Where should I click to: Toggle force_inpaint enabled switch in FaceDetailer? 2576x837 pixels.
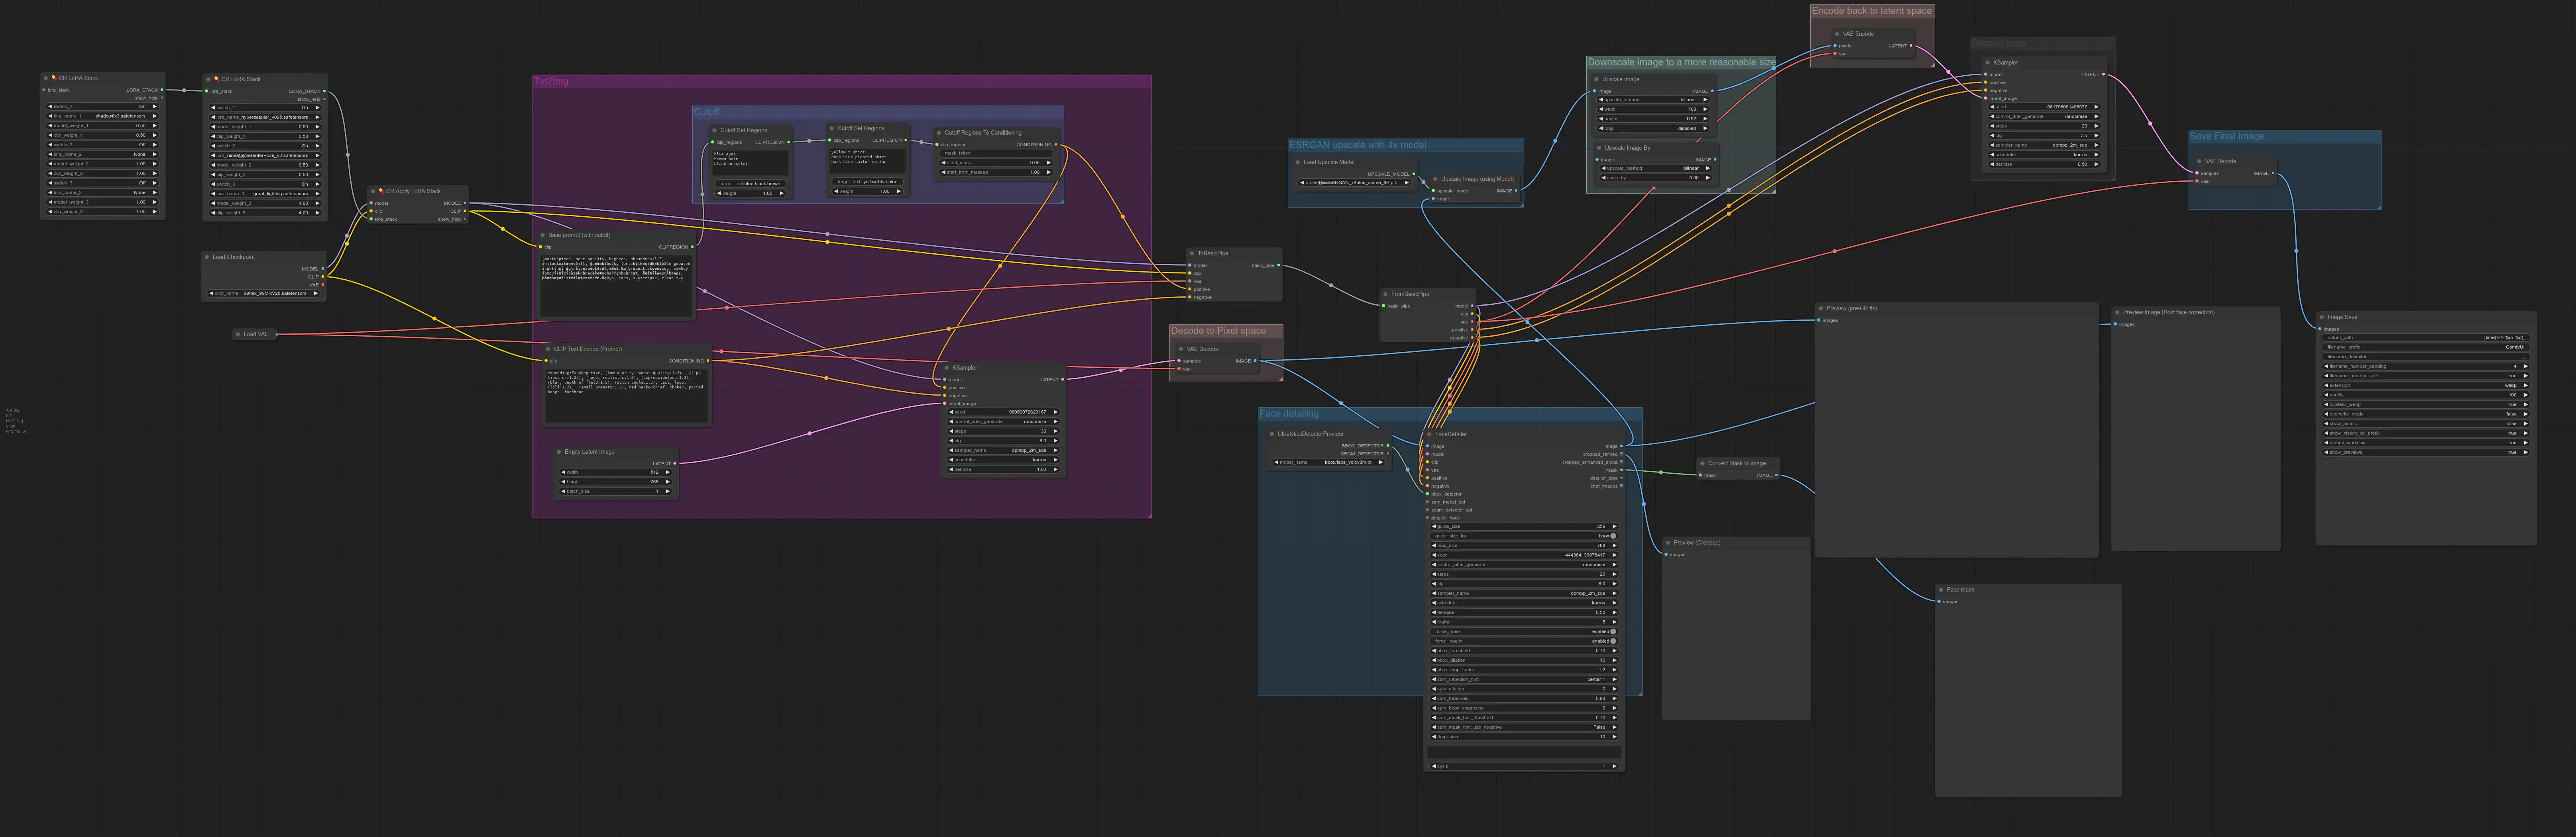coord(1524,641)
